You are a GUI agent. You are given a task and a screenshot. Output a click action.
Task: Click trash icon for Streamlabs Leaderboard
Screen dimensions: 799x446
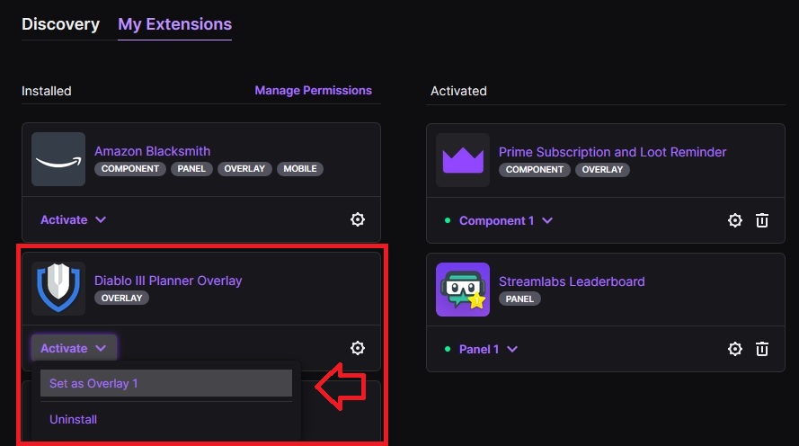[762, 349]
